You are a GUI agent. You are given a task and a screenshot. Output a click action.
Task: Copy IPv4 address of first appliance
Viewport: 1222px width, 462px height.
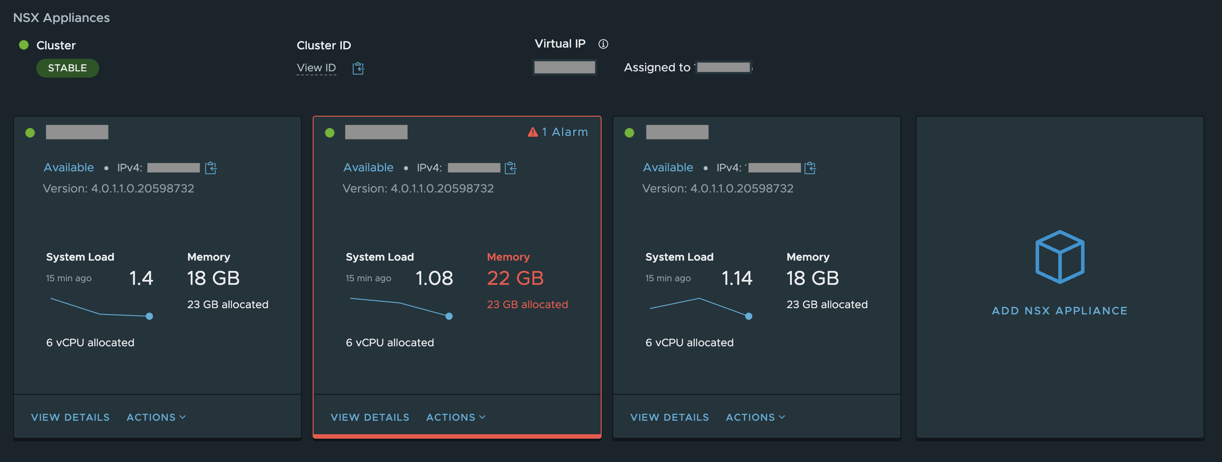point(211,168)
